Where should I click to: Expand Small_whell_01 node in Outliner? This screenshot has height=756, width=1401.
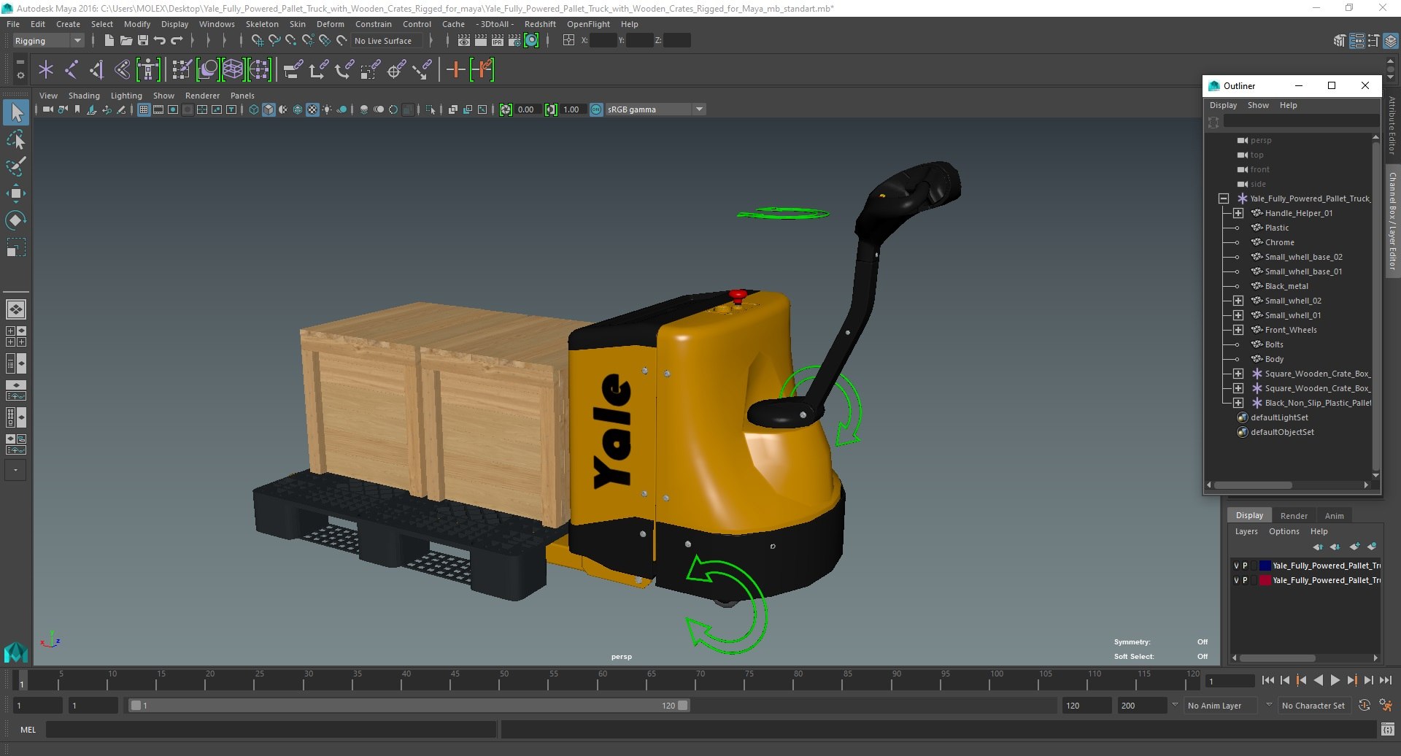click(x=1238, y=315)
